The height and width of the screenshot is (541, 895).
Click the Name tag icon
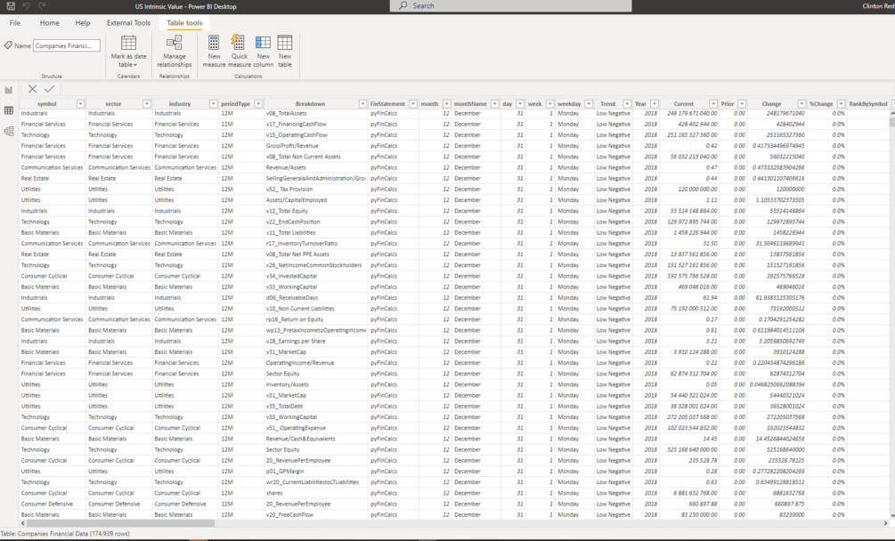[8, 45]
